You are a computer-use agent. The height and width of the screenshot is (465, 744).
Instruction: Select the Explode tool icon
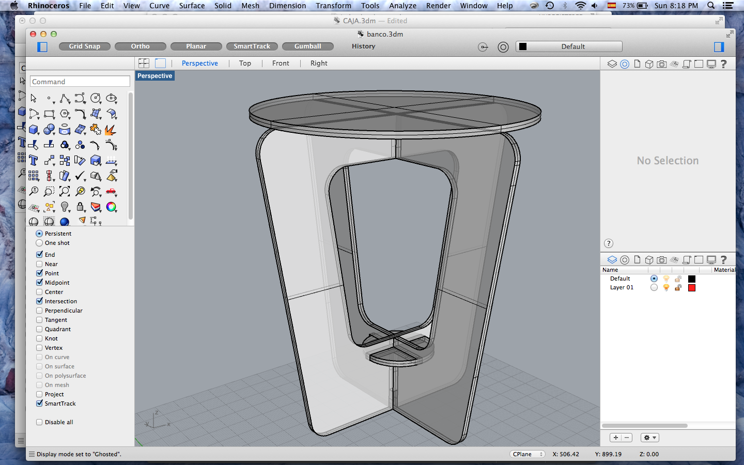(110, 129)
